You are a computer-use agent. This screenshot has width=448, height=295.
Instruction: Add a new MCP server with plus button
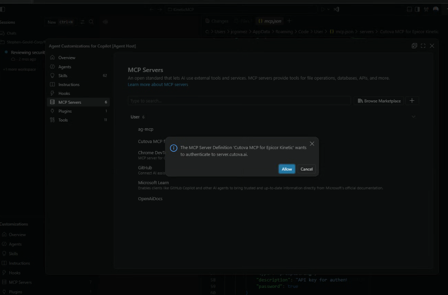coord(412,101)
